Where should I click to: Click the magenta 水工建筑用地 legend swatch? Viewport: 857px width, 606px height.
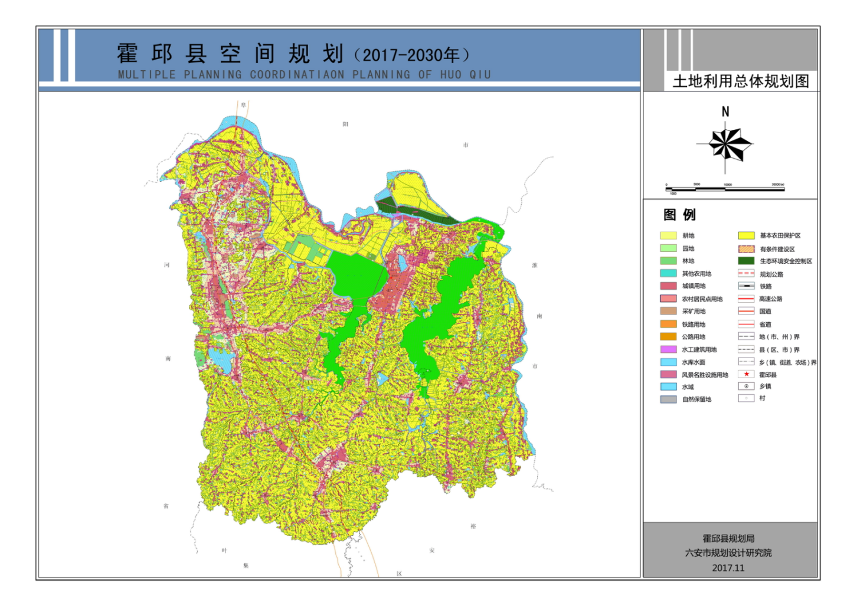click(668, 349)
